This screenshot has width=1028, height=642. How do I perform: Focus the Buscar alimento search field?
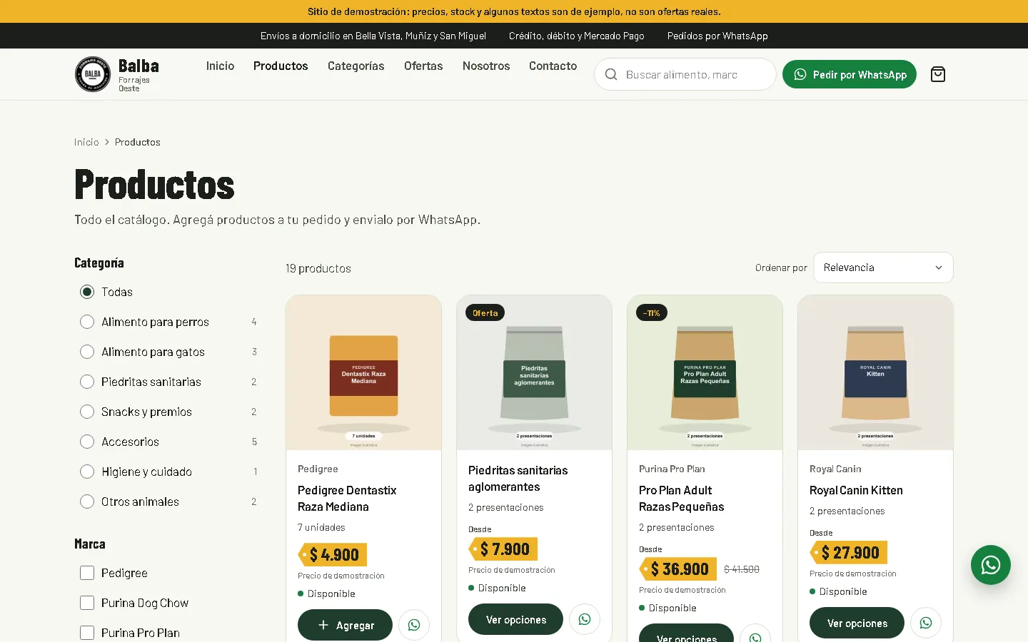tap(685, 74)
